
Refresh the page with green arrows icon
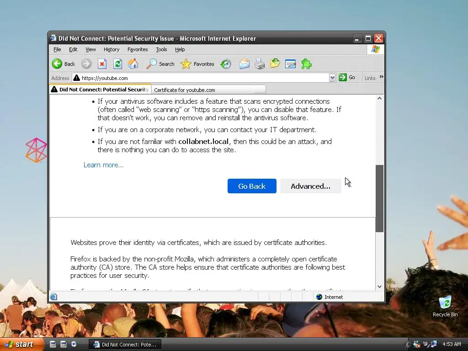point(117,64)
